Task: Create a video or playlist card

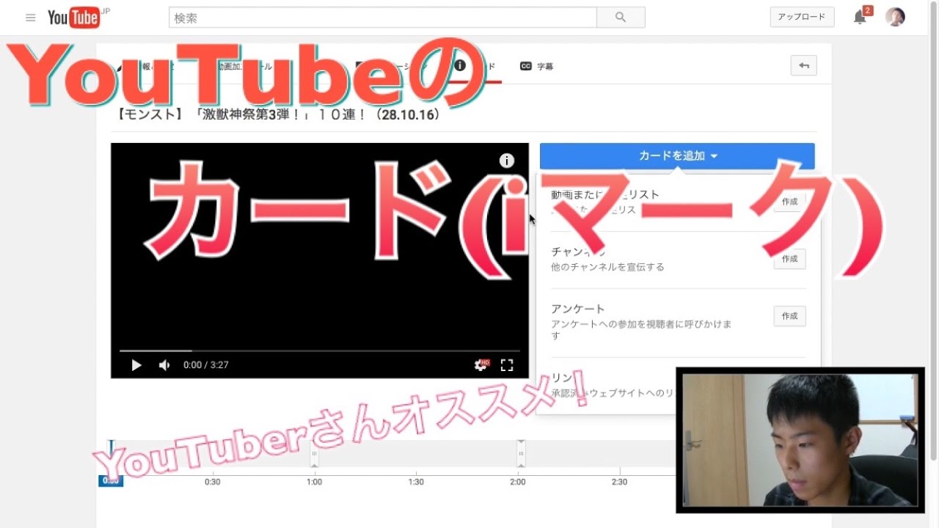Action: (789, 202)
